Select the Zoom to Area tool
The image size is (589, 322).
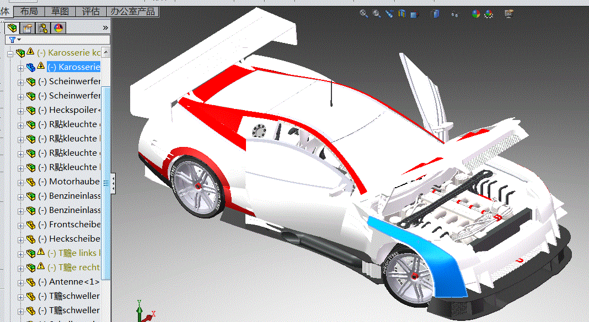coord(376,14)
